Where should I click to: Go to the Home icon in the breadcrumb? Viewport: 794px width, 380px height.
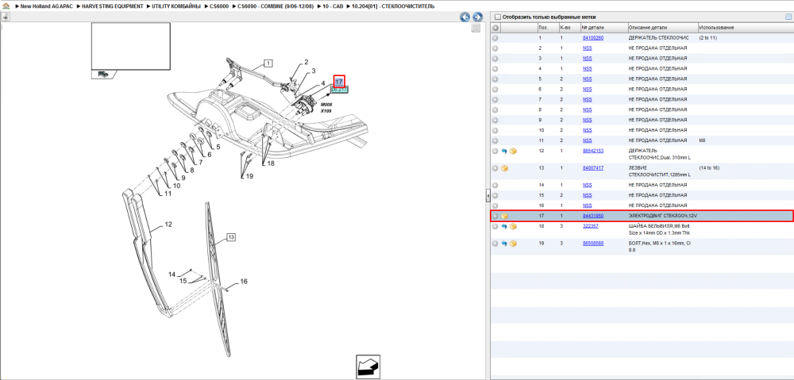point(6,6)
